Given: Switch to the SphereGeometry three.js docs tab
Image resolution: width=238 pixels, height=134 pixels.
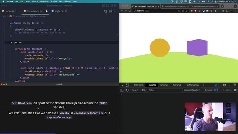Looking at the screenshot, I should pyautogui.click(x=175, y=6).
